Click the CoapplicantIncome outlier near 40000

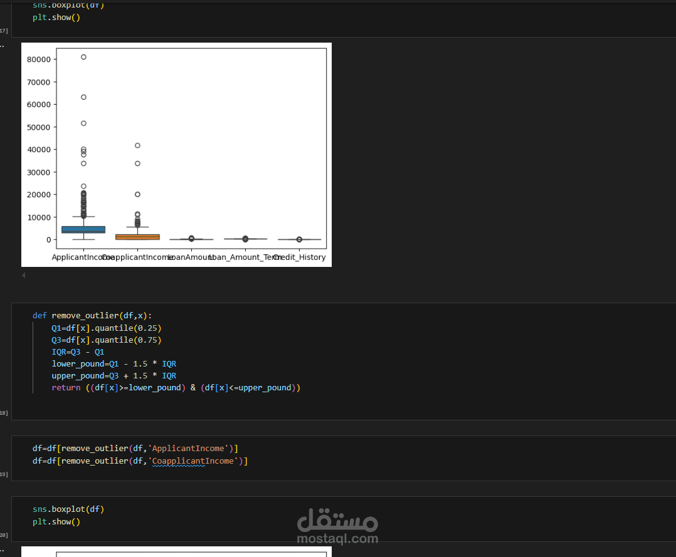pos(137,145)
